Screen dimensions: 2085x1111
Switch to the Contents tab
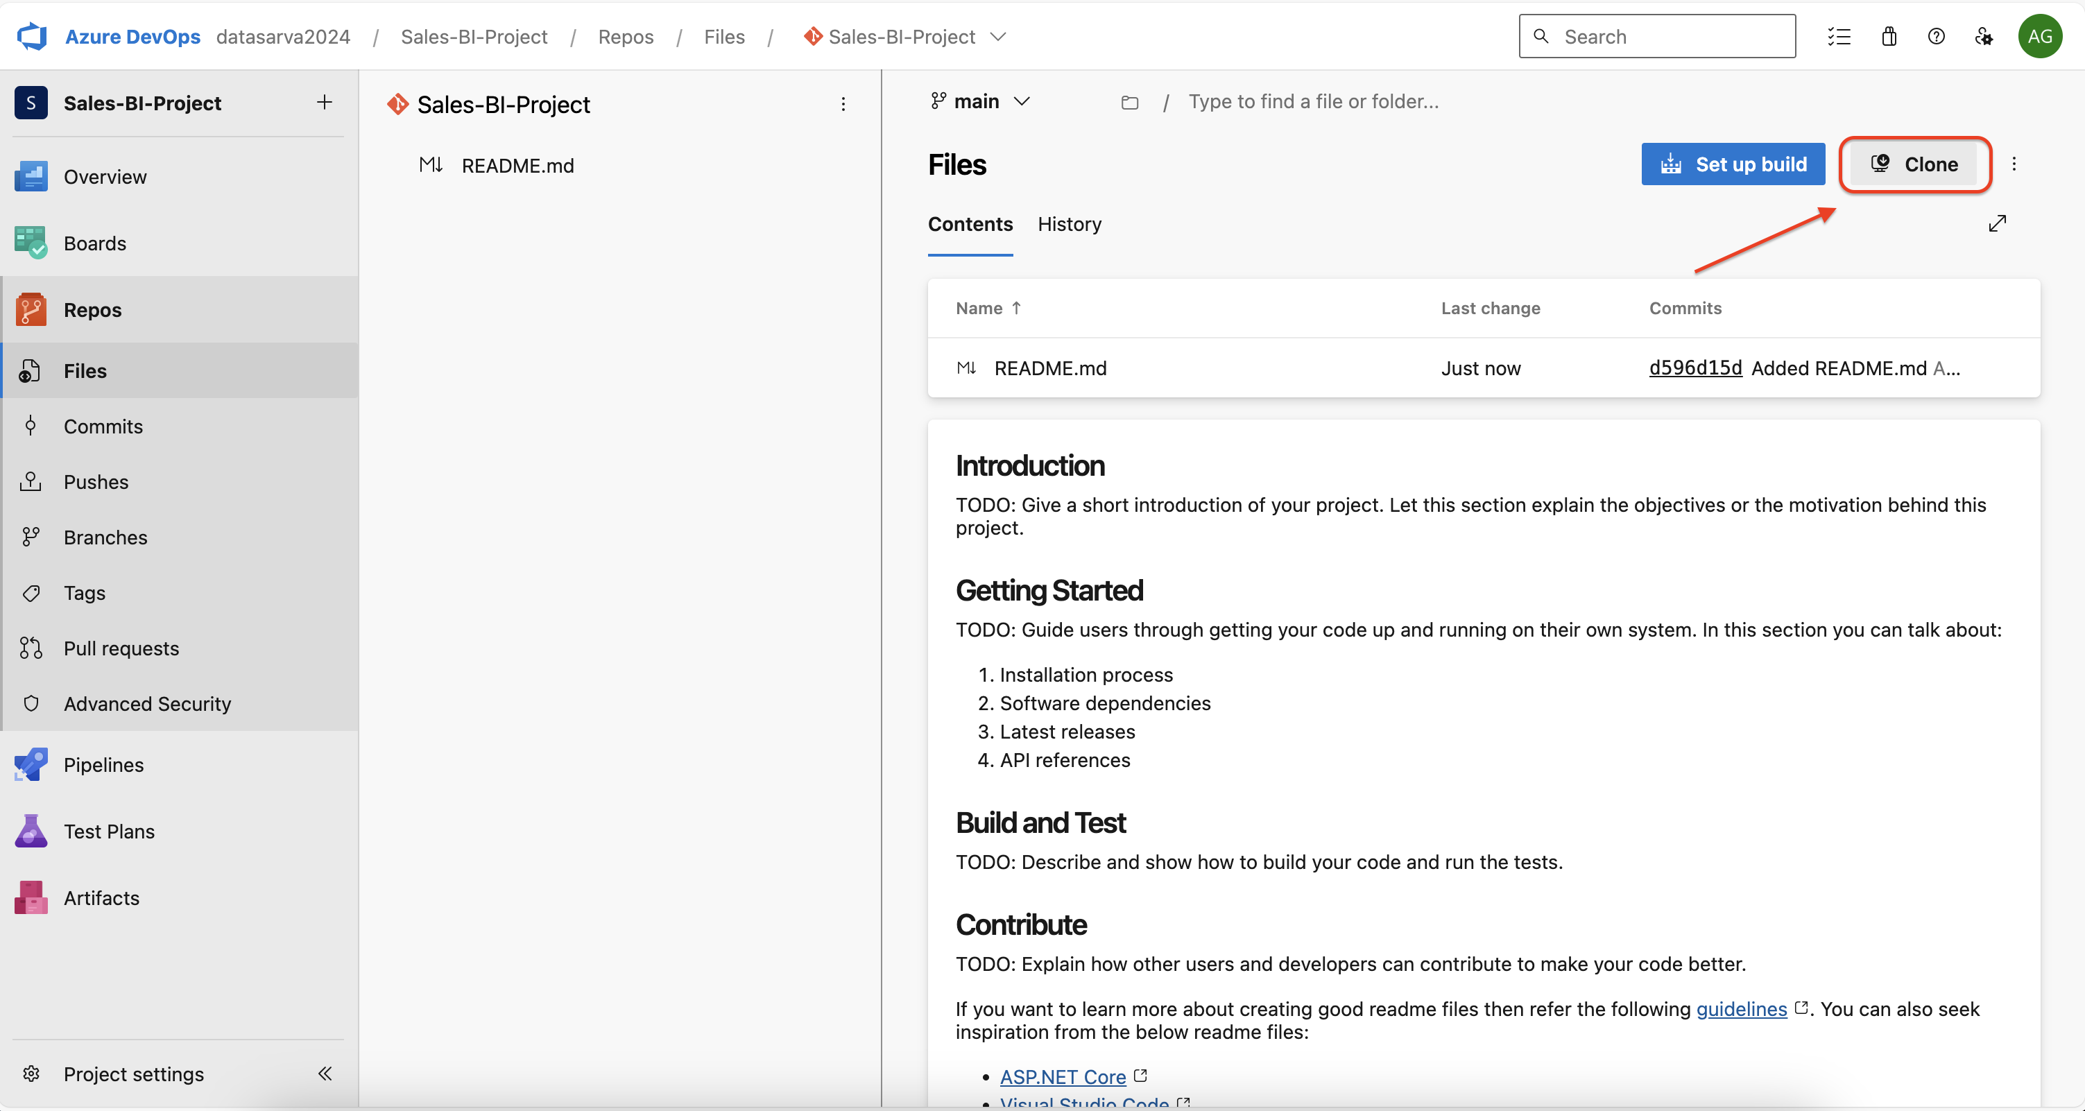[x=970, y=224]
